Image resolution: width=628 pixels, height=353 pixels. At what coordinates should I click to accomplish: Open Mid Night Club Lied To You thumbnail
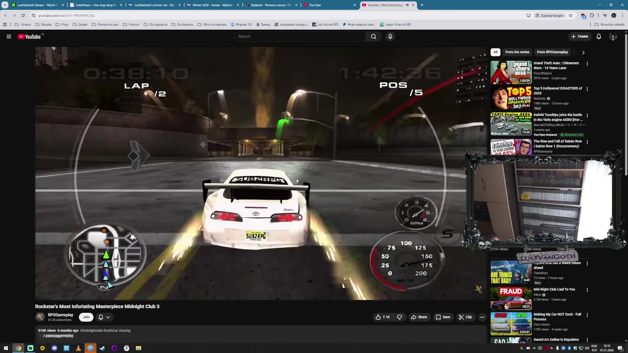point(511,299)
